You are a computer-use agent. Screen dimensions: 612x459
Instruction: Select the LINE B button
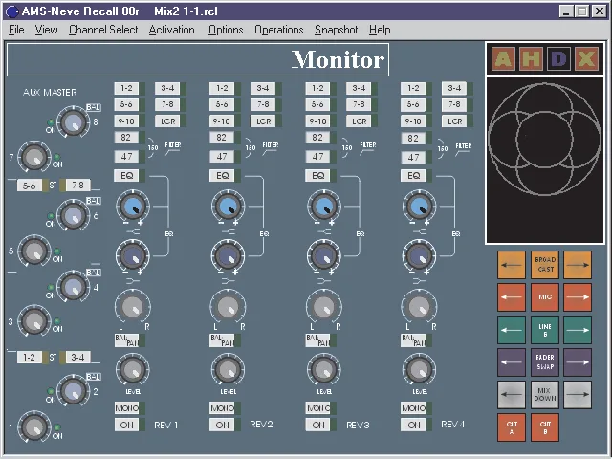[x=545, y=330]
